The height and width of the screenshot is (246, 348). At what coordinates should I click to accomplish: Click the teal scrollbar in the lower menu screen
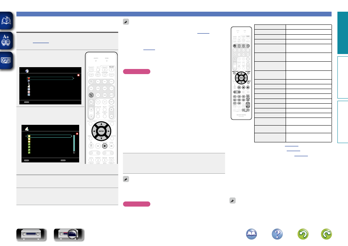click(74, 144)
